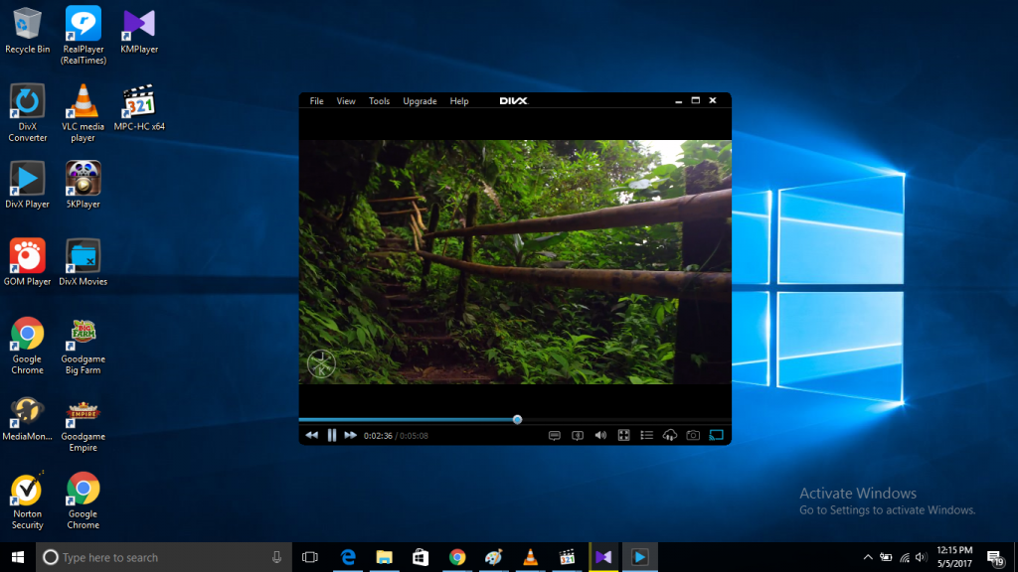Click the rewind button
Viewport: 1018px width, 572px height.
point(311,435)
